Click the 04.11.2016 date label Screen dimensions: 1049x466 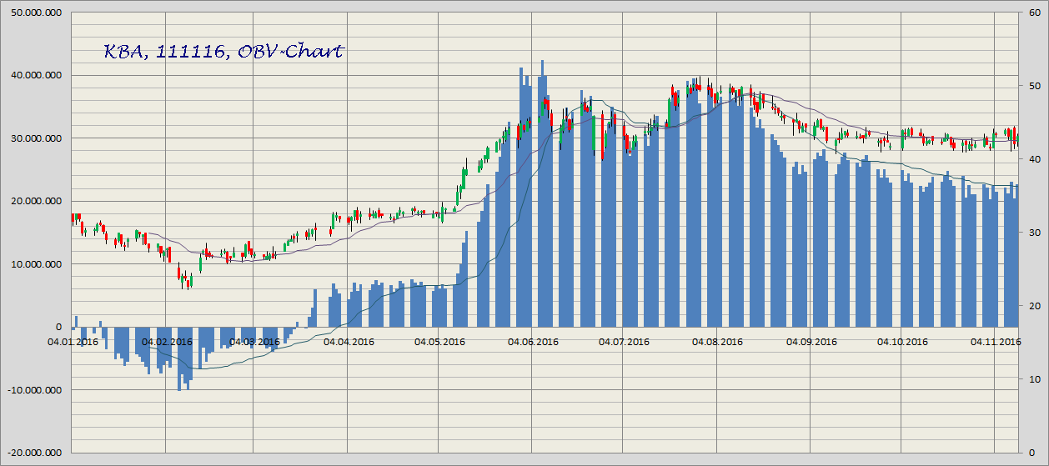[x=996, y=341]
